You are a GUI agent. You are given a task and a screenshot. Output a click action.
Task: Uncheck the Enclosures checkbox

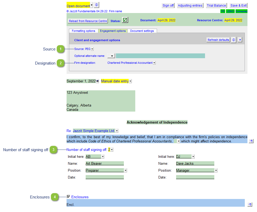coord(68,197)
